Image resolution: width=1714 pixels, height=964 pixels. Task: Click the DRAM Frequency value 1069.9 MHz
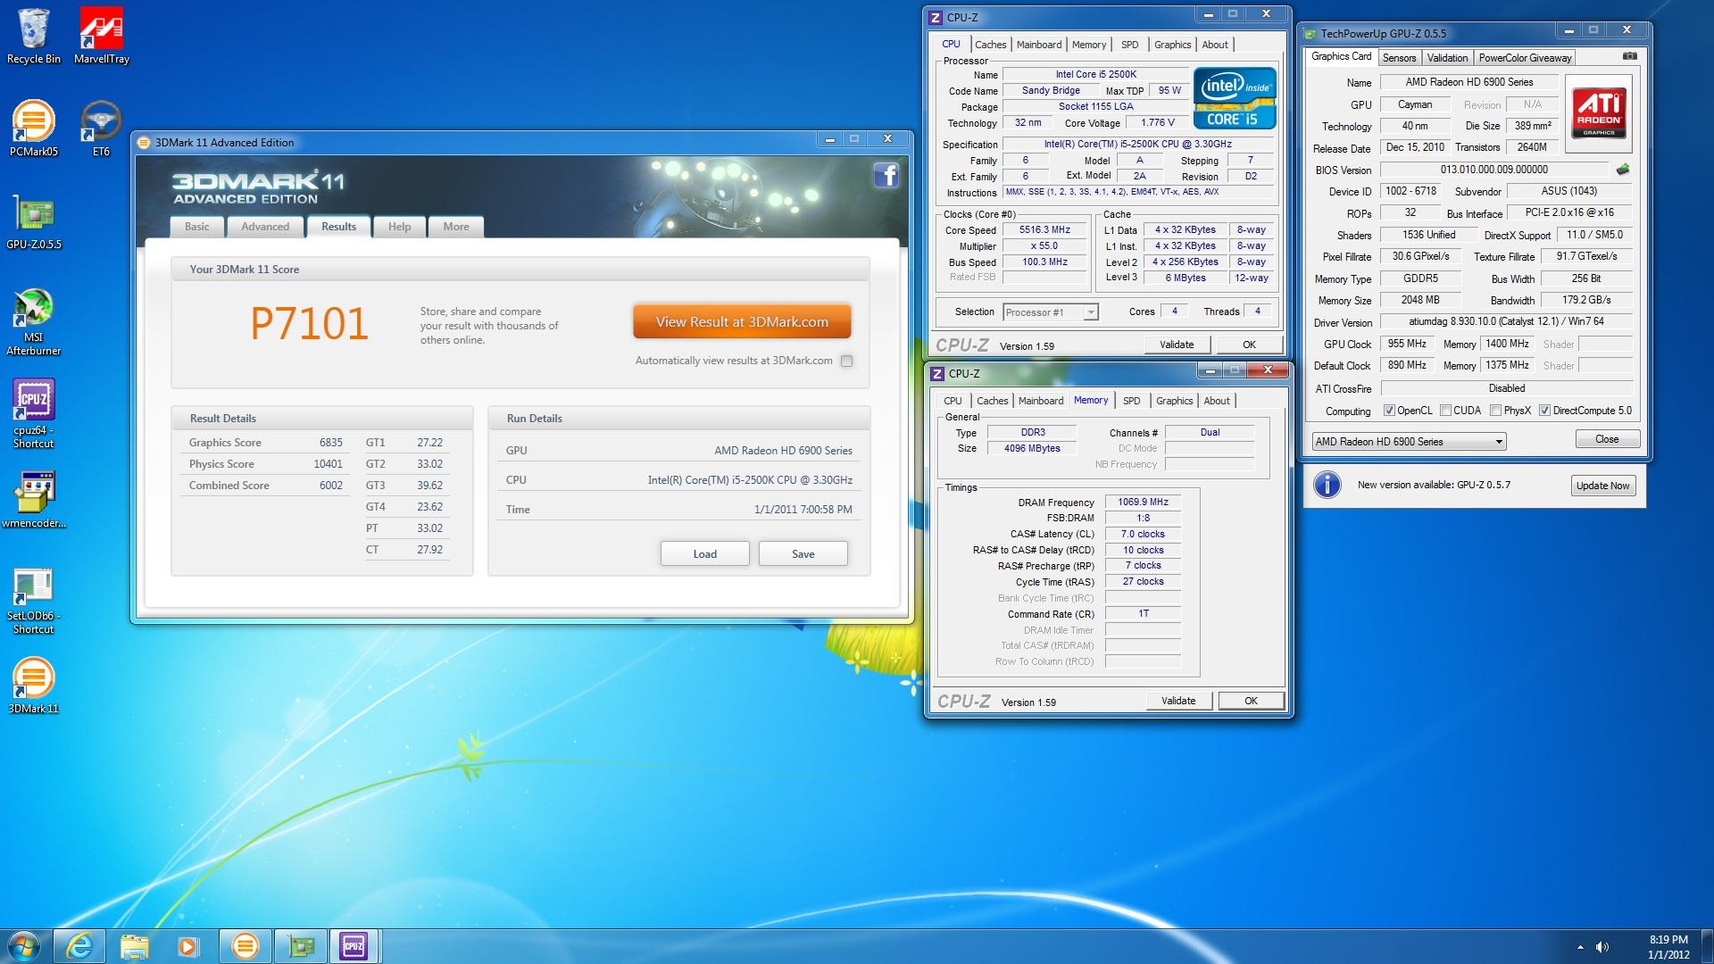pos(1143,502)
